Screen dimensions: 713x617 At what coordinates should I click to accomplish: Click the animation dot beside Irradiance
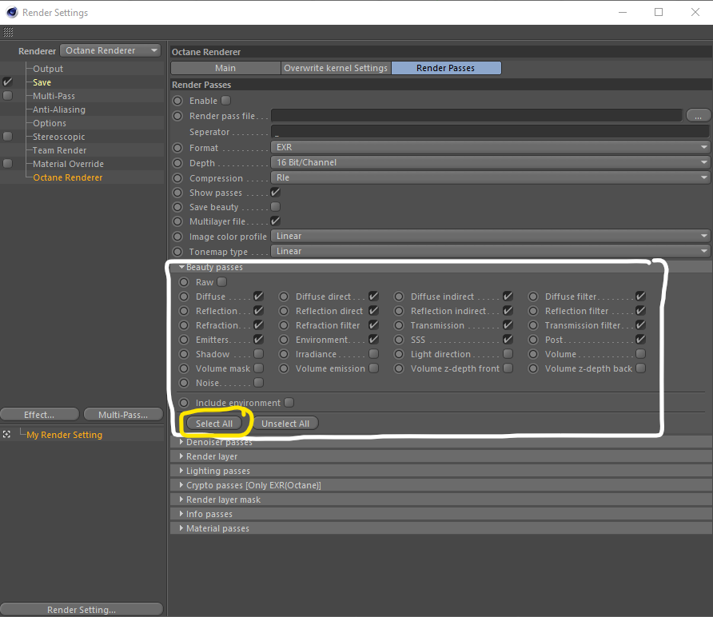click(x=284, y=354)
